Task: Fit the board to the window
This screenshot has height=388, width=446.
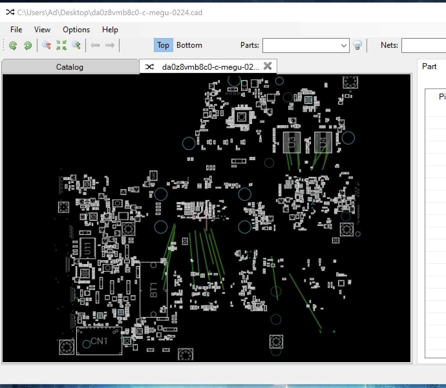Action: coord(61,45)
